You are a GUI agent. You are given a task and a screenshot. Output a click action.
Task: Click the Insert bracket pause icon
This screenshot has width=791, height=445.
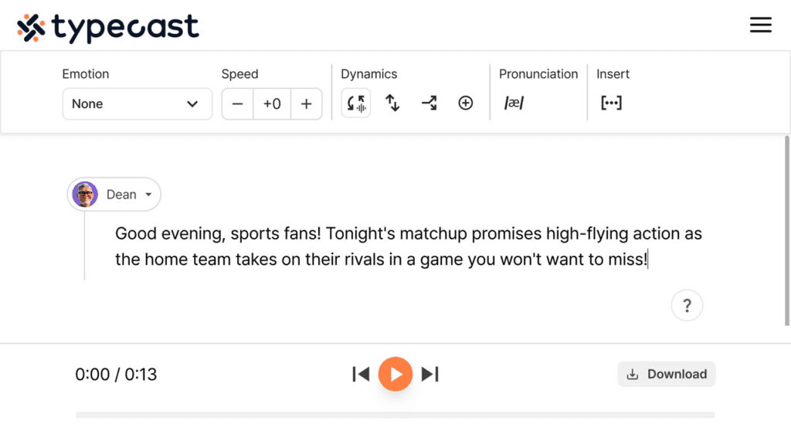tap(611, 103)
